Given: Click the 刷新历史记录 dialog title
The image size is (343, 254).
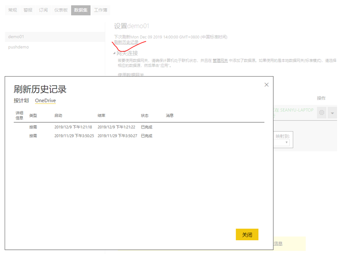Looking at the screenshot, I should pyautogui.click(x=40, y=89).
